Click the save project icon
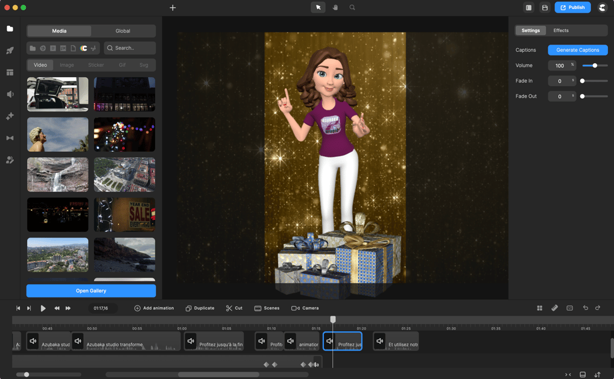Image resolution: width=614 pixels, height=379 pixels. point(545,8)
